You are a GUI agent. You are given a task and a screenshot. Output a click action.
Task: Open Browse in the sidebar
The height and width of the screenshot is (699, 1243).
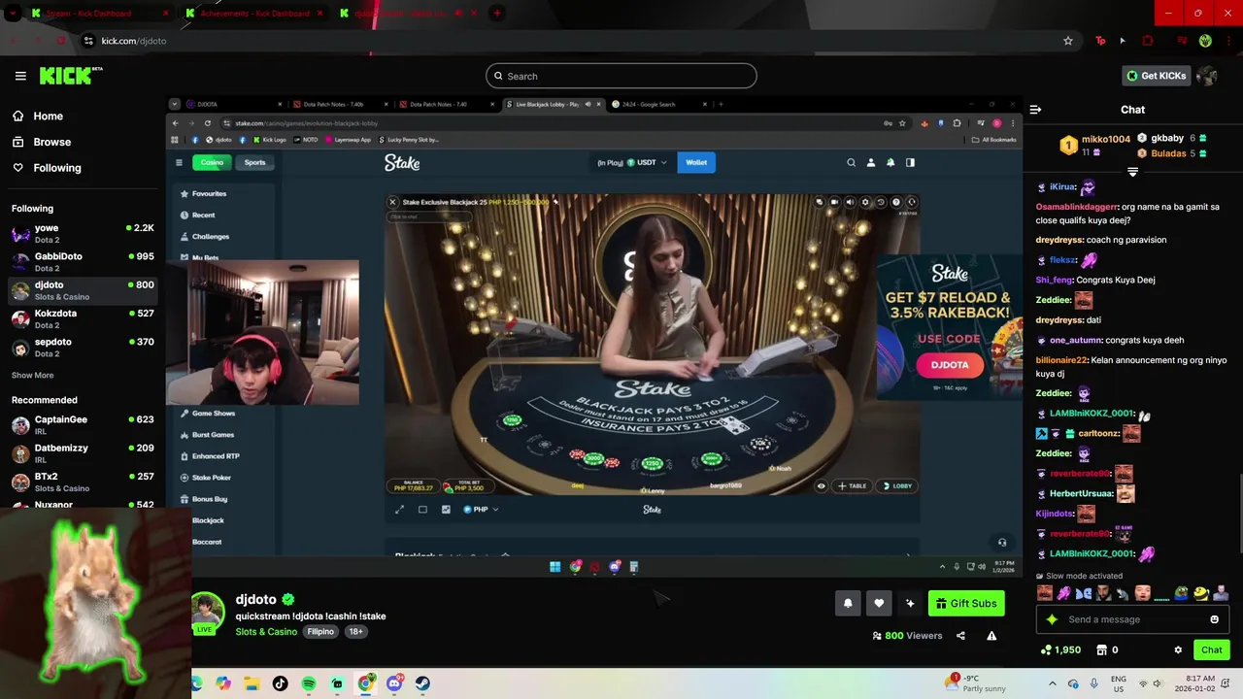point(42,142)
